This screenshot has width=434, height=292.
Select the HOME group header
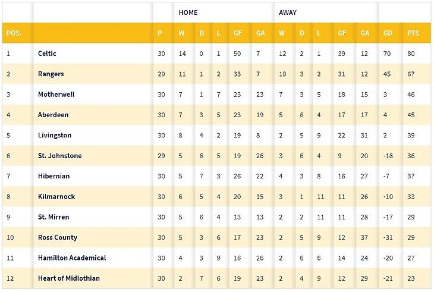click(x=188, y=12)
